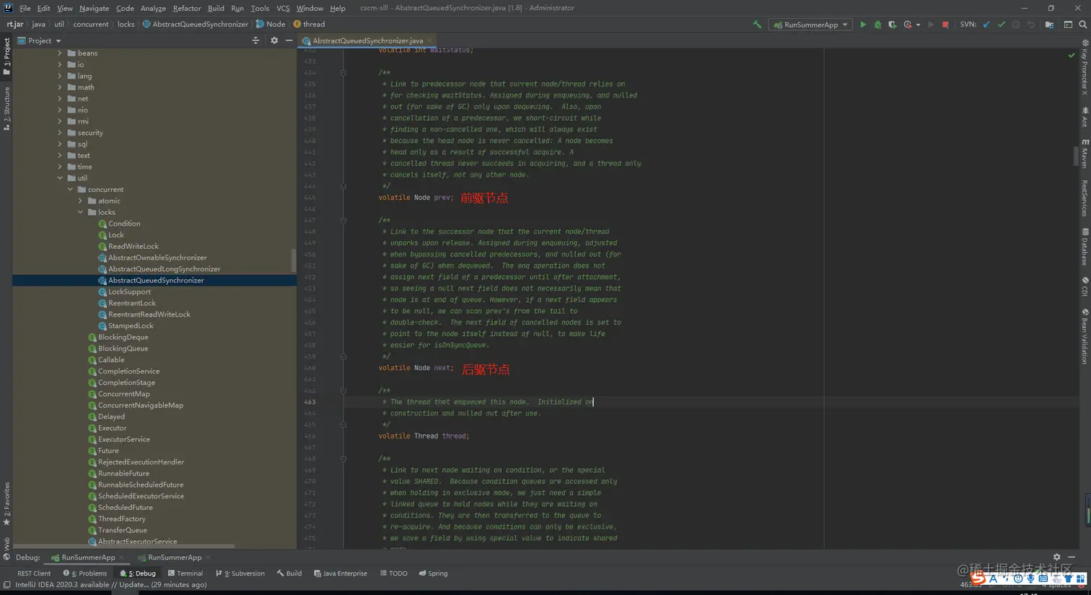
Task: Revert changes with the undo arrow icon
Action: (x=1031, y=25)
